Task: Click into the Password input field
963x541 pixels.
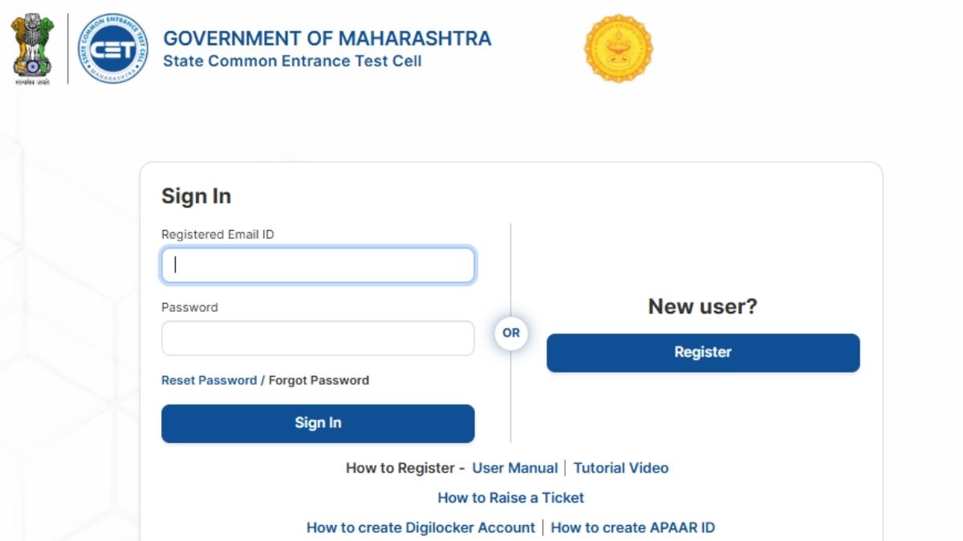Action: coord(318,338)
